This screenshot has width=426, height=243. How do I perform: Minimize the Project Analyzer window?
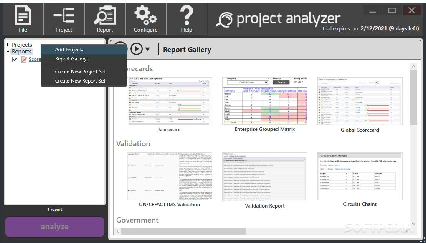pos(373,10)
